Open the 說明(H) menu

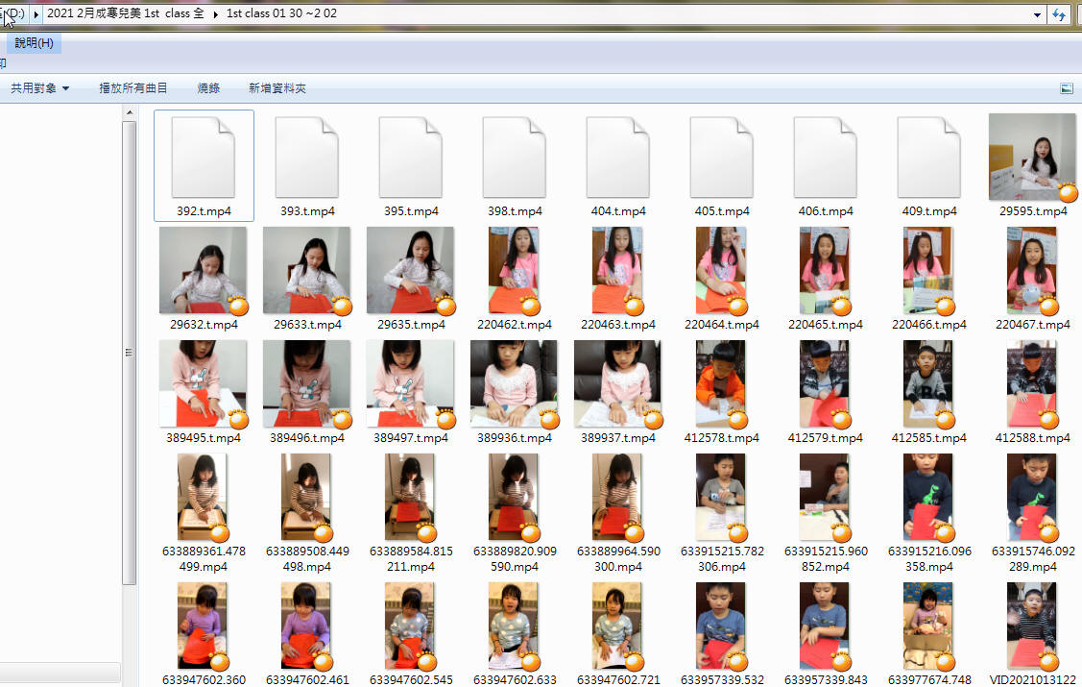34,43
